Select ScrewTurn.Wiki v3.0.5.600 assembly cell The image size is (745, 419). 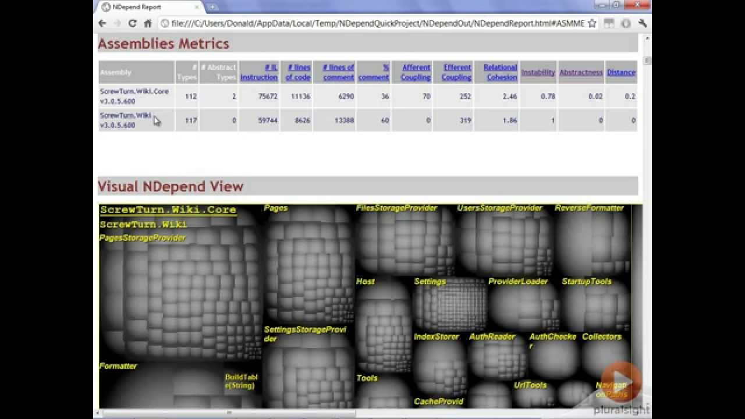click(x=136, y=120)
